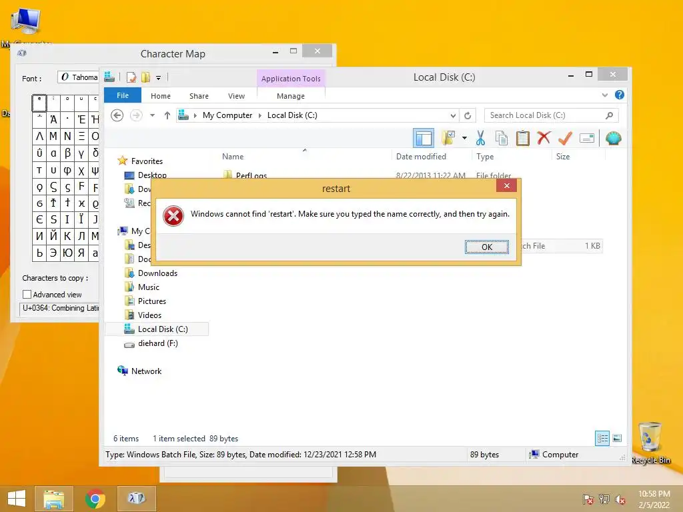Open Font combo box in Character Map
The height and width of the screenshot is (512, 683).
coord(79,77)
